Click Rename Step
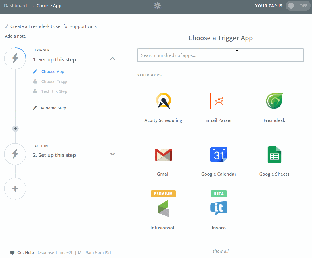Viewport: 312px width, 258px height. click(53, 108)
